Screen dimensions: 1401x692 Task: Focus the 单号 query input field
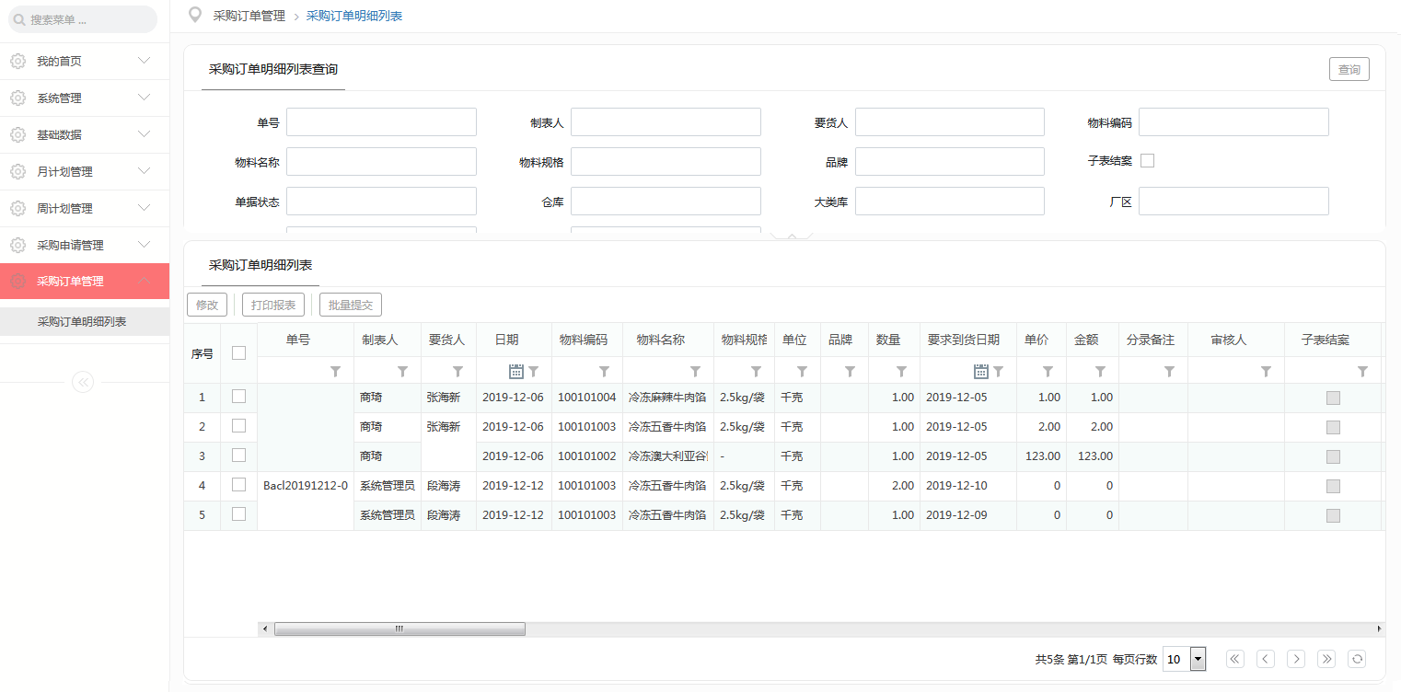[381, 122]
